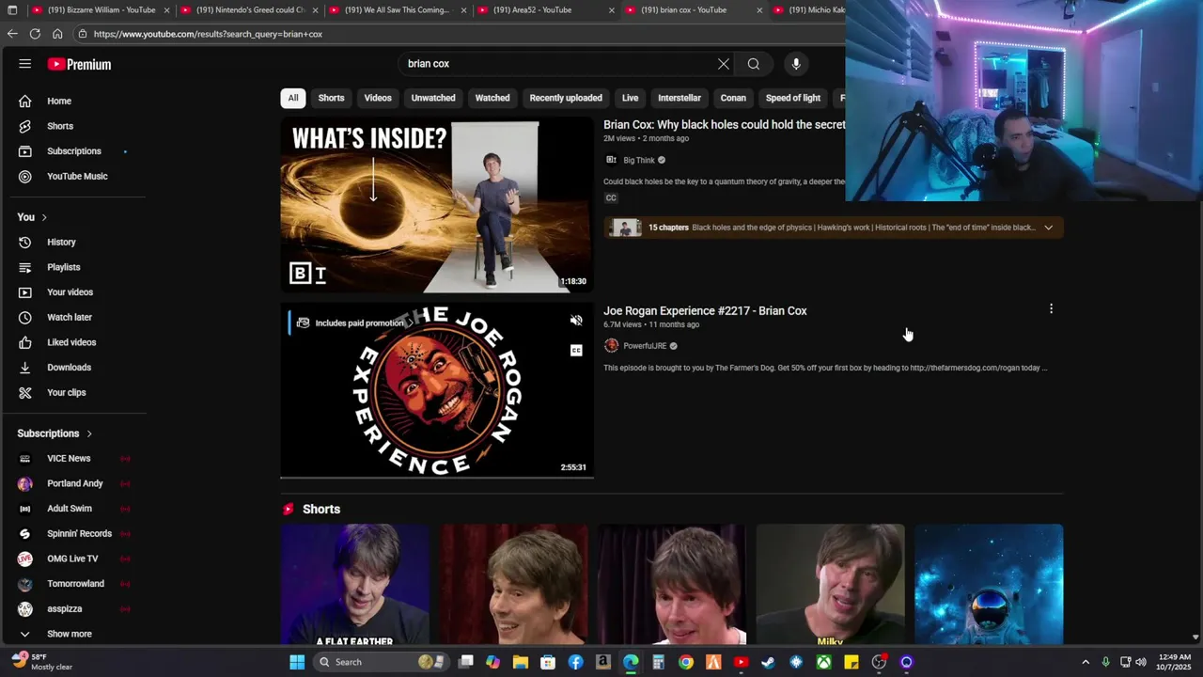Open the Milky short thumbnail
This screenshot has width=1203, height=677.
click(831, 585)
